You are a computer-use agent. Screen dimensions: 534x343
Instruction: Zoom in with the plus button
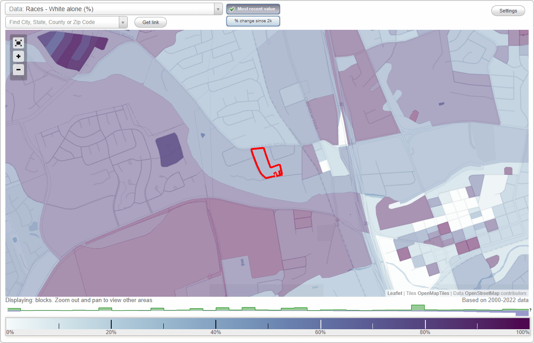18,56
